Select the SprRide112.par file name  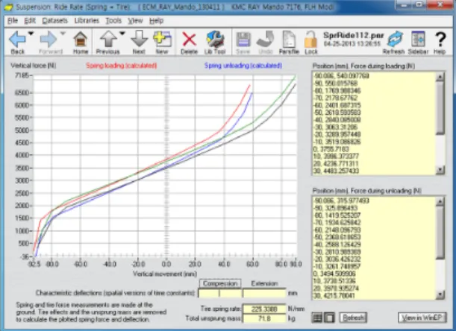(353, 36)
